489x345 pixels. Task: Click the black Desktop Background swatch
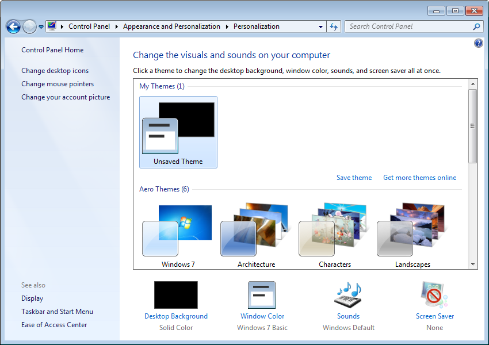click(176, 295)
